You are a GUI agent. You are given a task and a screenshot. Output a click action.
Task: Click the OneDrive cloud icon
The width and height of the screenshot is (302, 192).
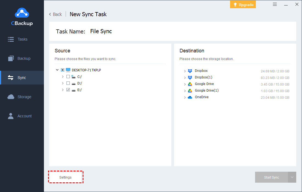(x=190, y=97)
